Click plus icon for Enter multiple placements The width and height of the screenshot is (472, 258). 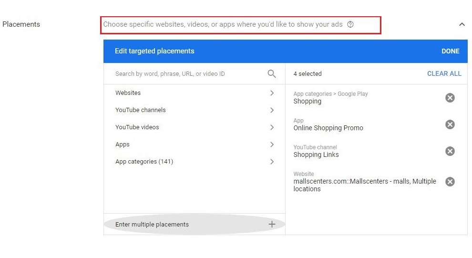click(x=272, y=224)
